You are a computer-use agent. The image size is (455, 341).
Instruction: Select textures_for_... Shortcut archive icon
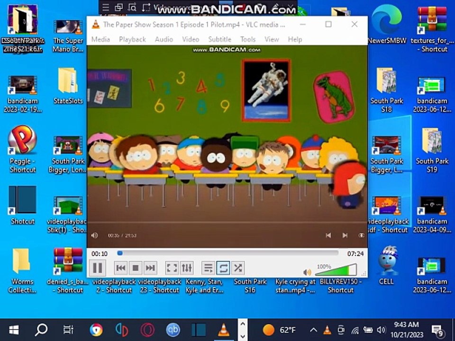[432, 29]
